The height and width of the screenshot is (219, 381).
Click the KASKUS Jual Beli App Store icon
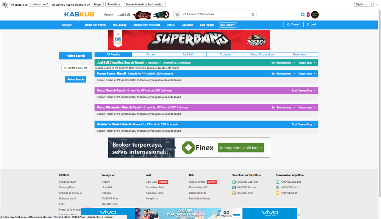[277, 182]
